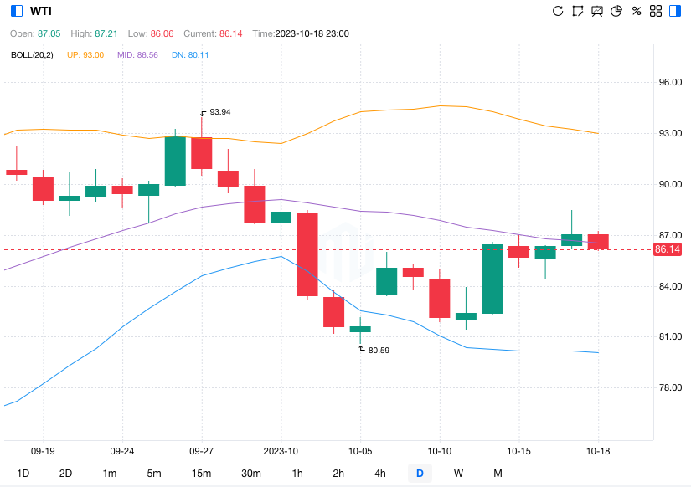
Task: Toggle the percent scale icon
Action: click(x=637, y=11)
